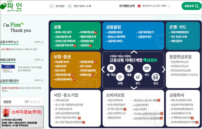Click the 파인 서비스 소개 icon
The image size is (202, 129).
pos(70,6)
